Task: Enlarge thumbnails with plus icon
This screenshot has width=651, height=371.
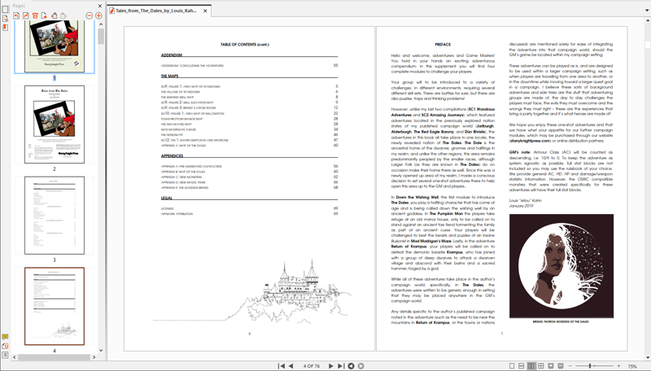Action: [98, 15]
